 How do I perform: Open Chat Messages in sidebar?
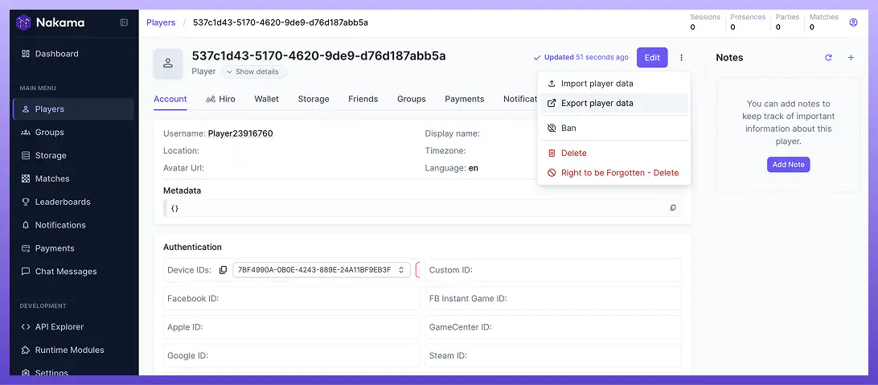[73, 272]
